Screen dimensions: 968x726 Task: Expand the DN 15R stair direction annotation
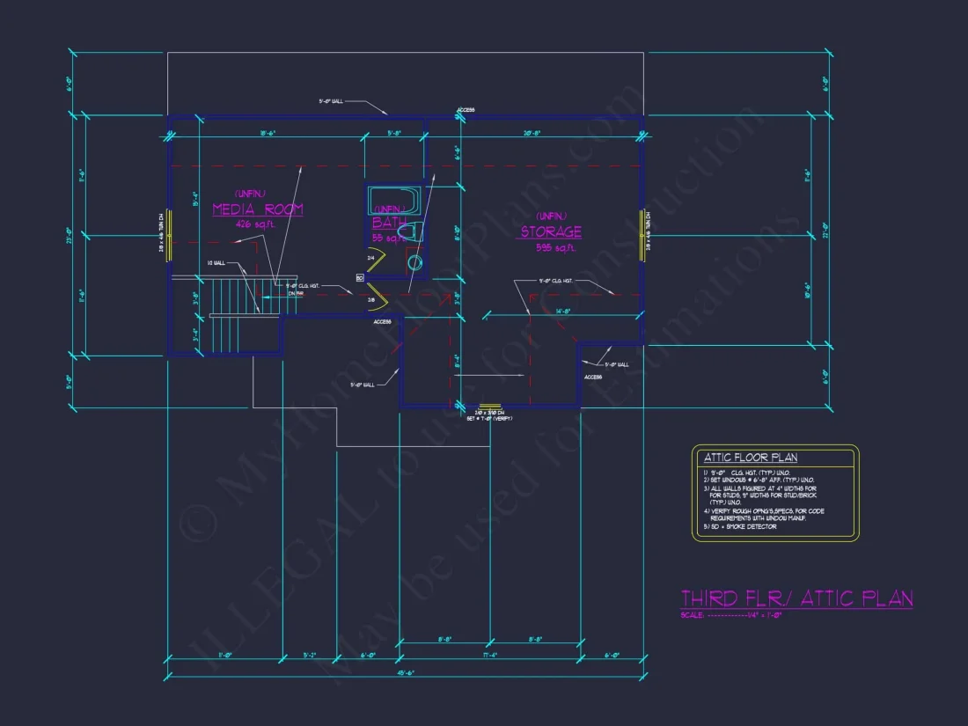pyautogui.click(x=294, y=295)
